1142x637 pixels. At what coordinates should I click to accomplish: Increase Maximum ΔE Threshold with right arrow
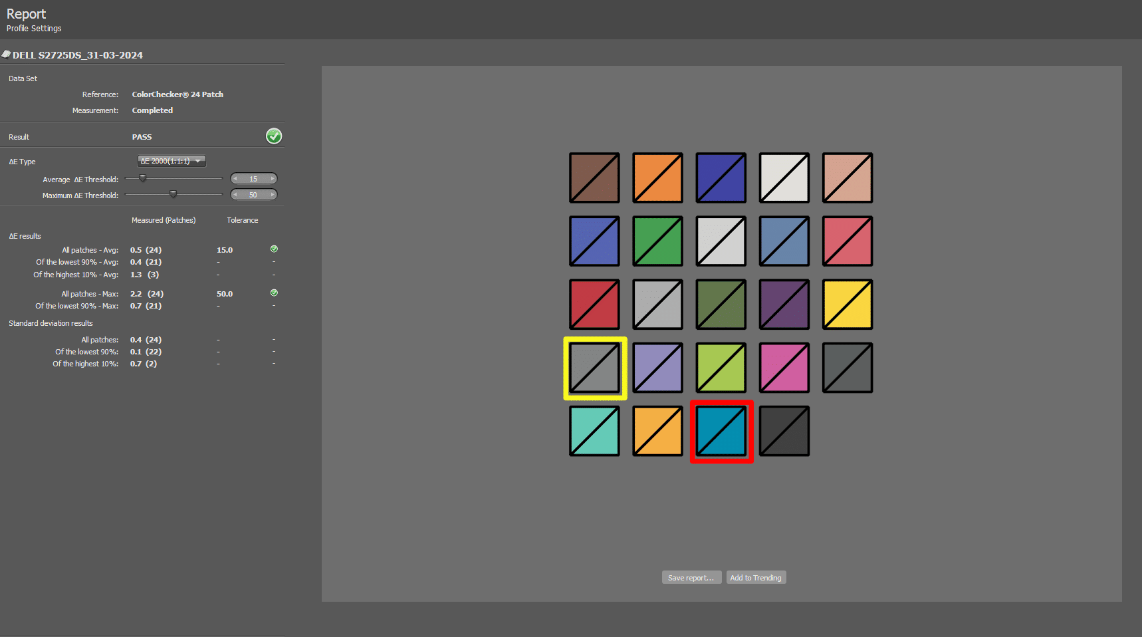[272, 195]
